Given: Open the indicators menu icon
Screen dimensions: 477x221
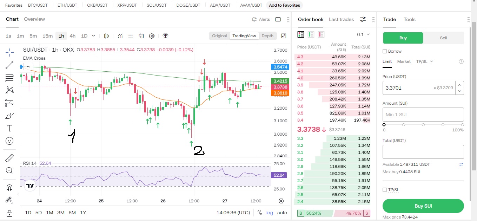Looking at the screenshot, I should tap(120, 36).
